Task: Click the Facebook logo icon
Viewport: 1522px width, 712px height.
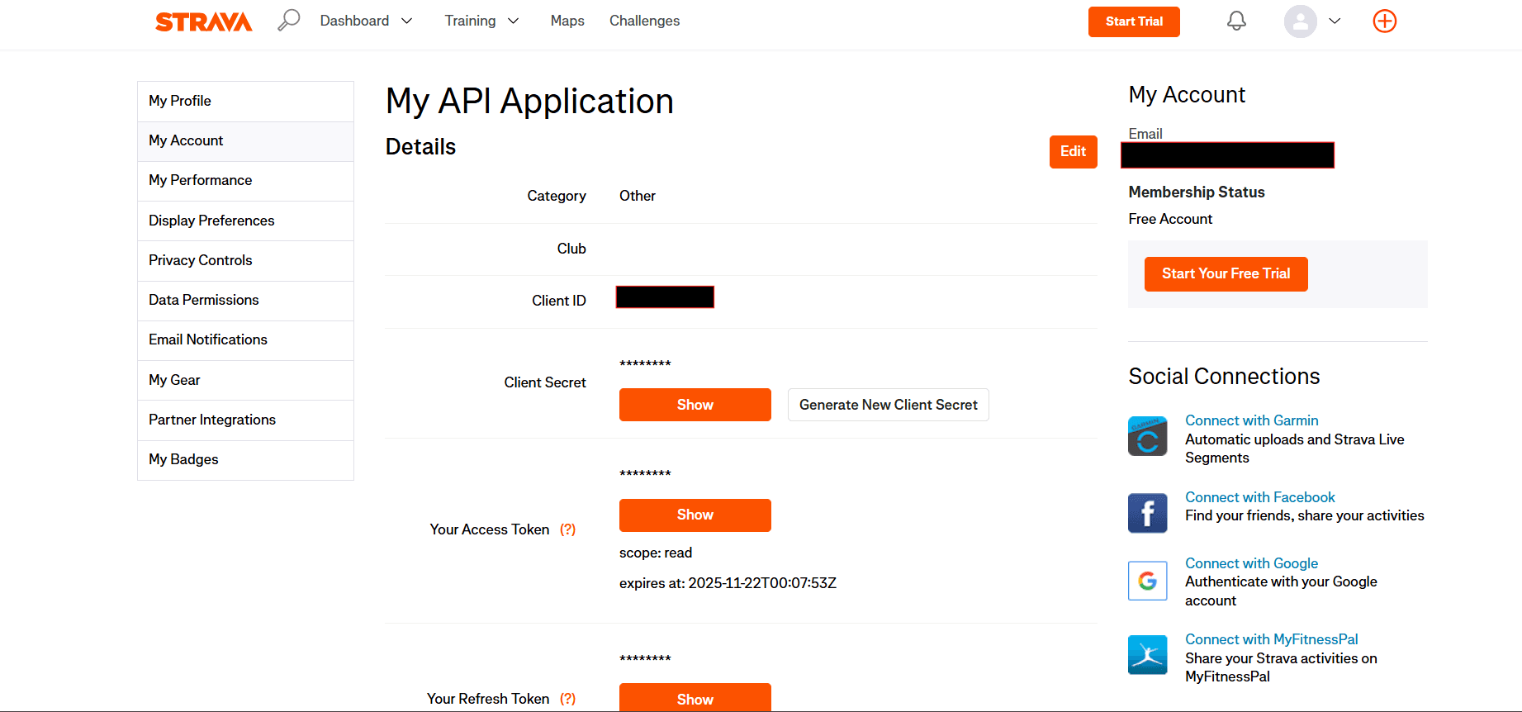Action: click(1148, 513)
